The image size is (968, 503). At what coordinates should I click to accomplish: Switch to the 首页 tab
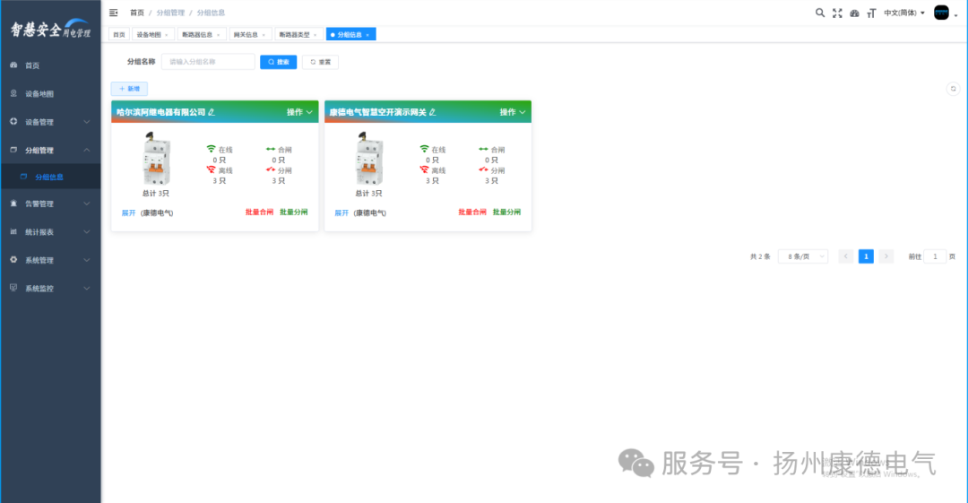119,35
